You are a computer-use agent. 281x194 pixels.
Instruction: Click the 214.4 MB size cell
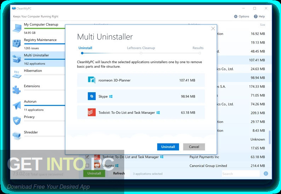tap(258, 166)
